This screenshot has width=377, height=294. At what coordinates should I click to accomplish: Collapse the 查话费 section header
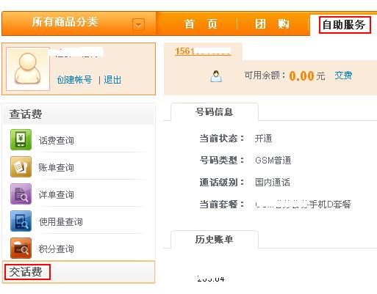[x=79, y=114]
